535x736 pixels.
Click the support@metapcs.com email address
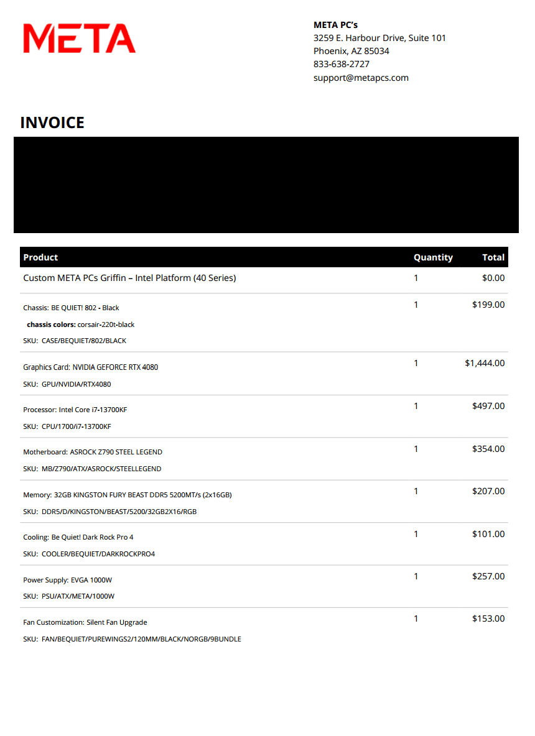[x=361, y=78]
